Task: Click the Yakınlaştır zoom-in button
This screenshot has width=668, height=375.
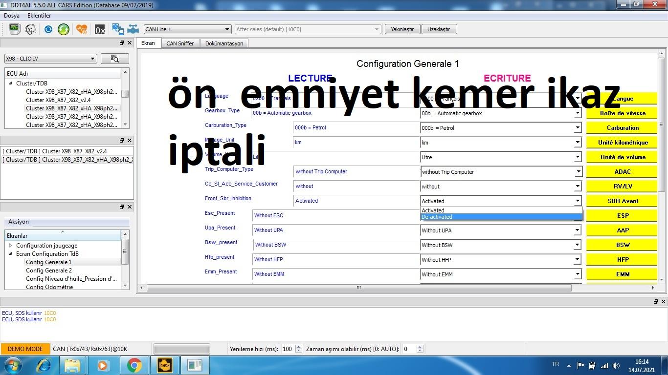Action: pos(402,29)
